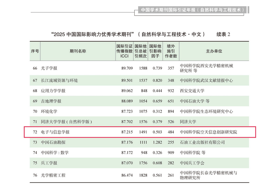Image resolution: width=279 pixels, height=185 pixels.
Task: Click the 主办单位 column header
Action: tap(214, 51)
